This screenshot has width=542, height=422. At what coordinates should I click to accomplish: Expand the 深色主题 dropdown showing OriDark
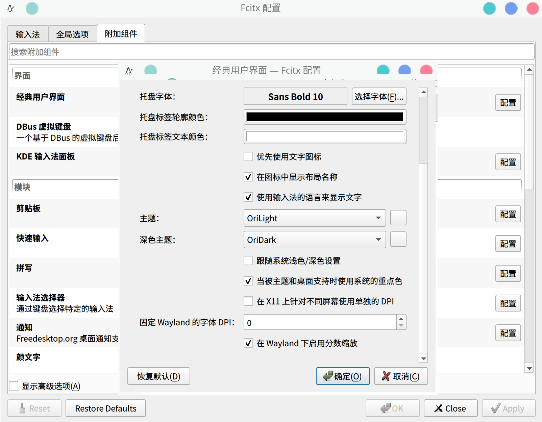315,240
